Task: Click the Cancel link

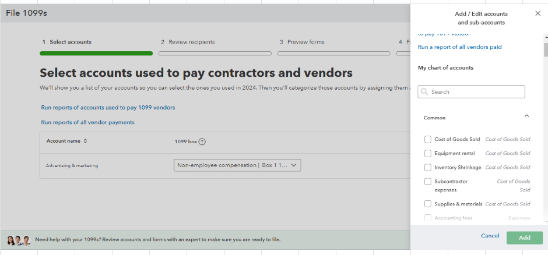Action: point(490,236)
